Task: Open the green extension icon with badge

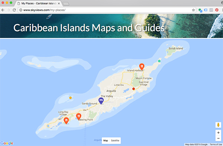Action: tap(200, 10)
